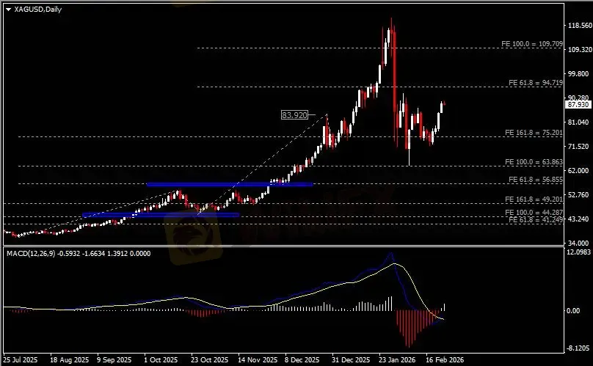This screenshot has height=366, width=593.
Task: Select the FE 100.0 = 109.709 label
Action: 532,44
